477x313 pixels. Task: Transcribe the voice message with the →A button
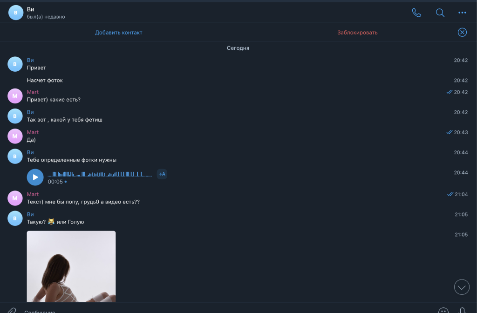[162, 174]
